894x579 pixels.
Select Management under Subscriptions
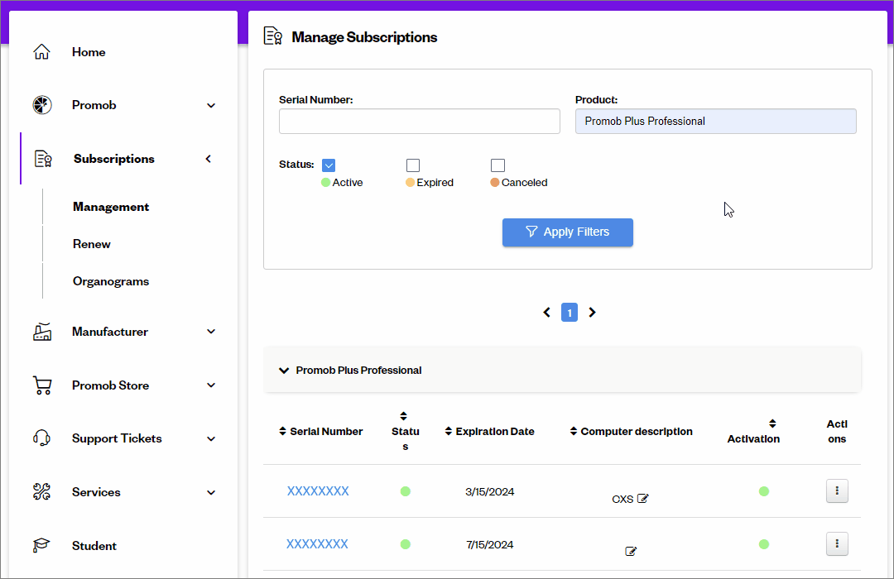pyautogui.click(x=111, y=207)
